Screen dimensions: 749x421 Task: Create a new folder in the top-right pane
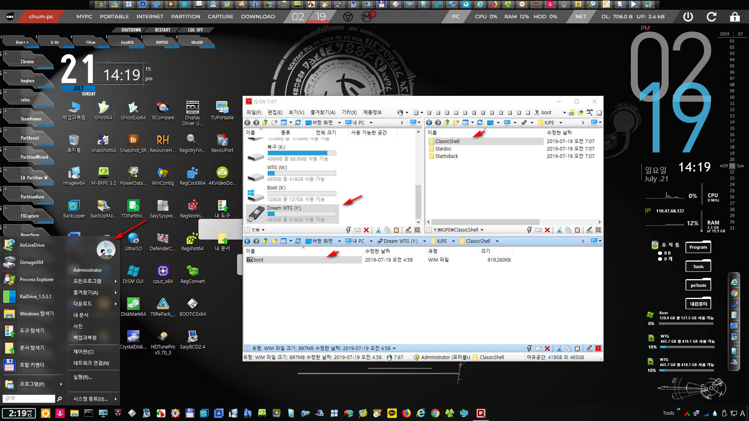click(456, 122)
